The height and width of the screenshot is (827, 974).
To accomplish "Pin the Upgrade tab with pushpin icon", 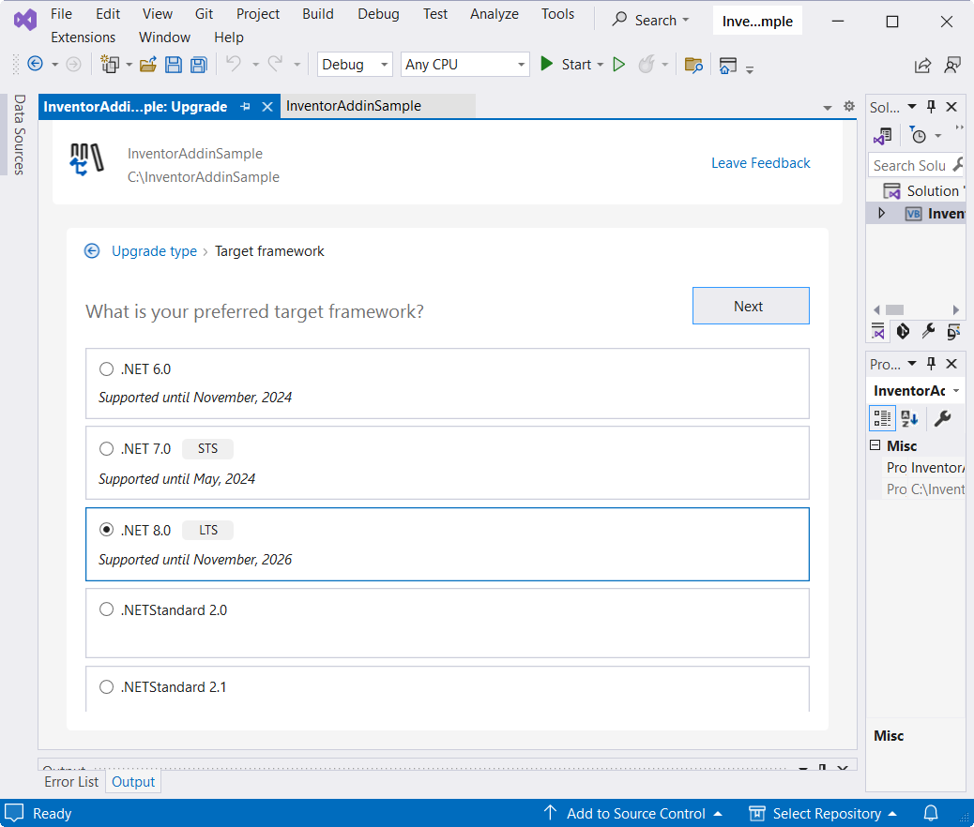I will pyautogui.click(x=245, y=107).
